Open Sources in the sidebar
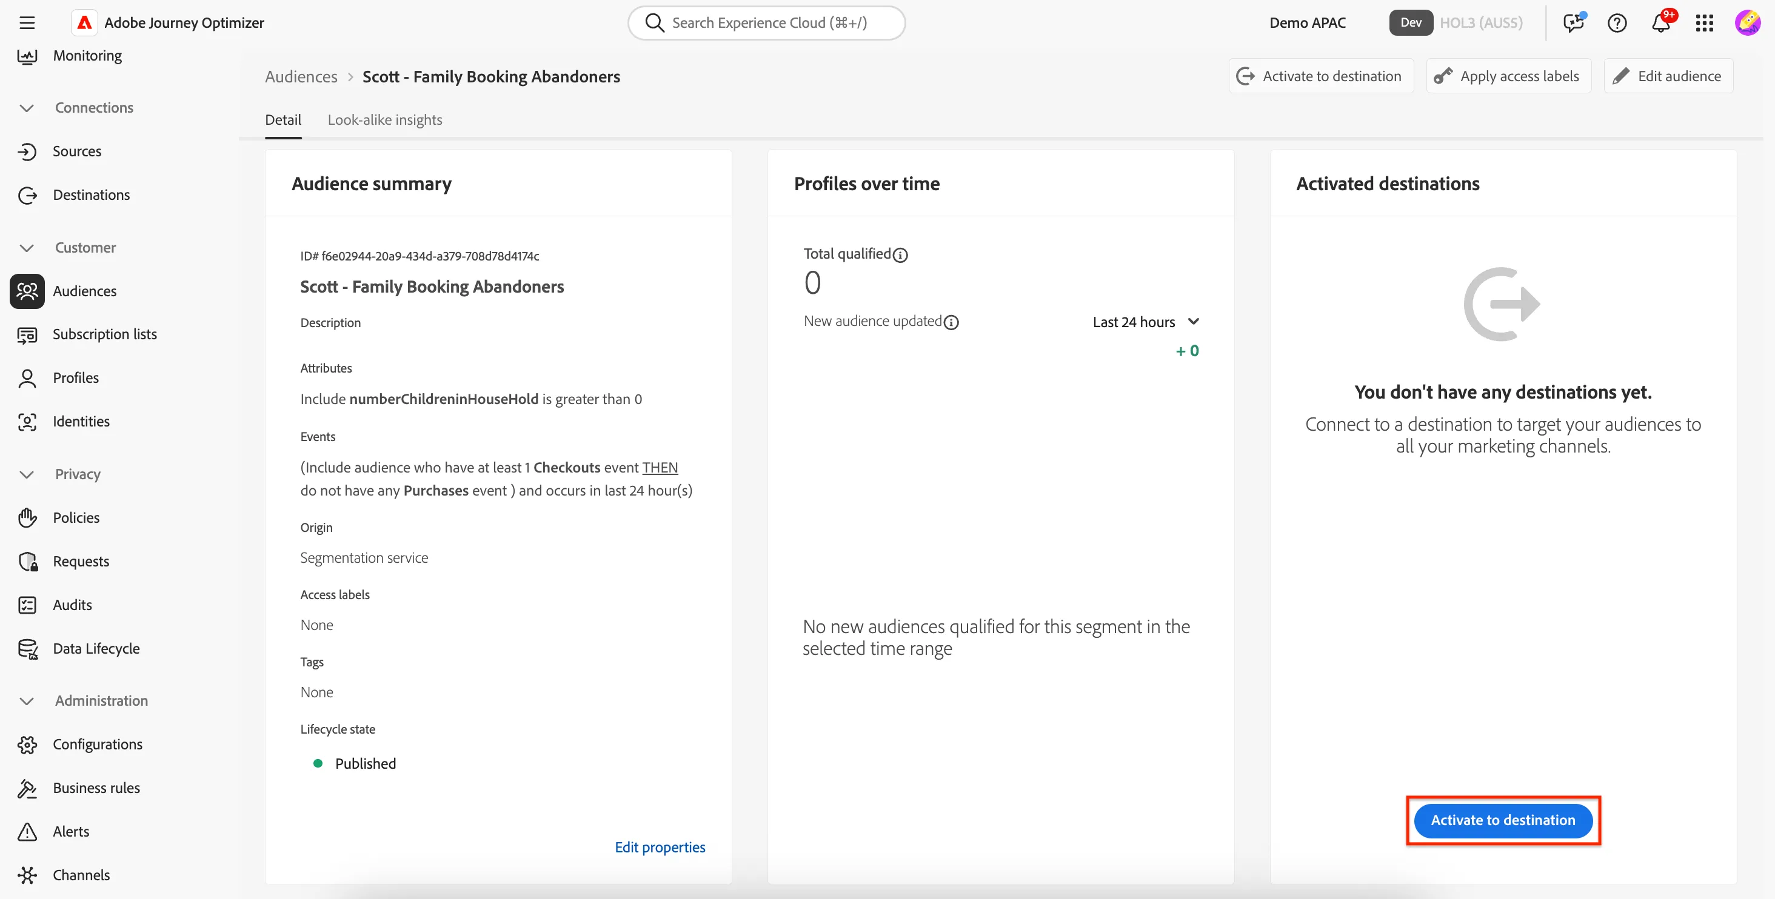This screenshot has width=1775, height=899. [x=76, y=151]
